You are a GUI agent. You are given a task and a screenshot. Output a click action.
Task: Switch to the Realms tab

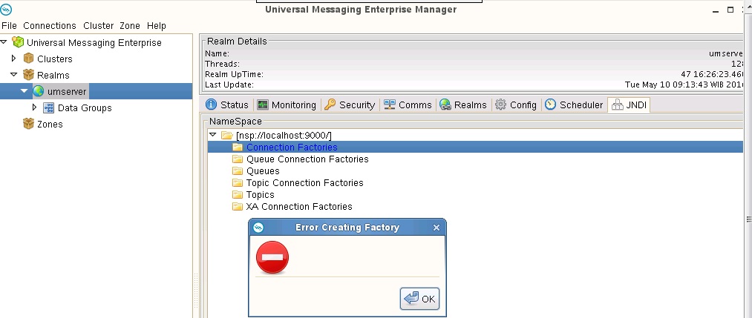pyautogui.click(x=463, y=105)
